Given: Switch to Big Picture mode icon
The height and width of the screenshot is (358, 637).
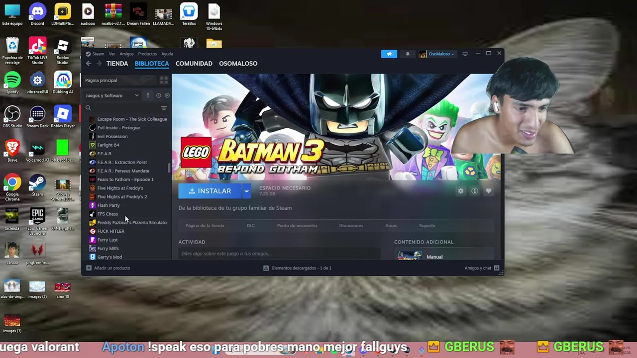Looking at the screenshot, I should tap(465, 54).
